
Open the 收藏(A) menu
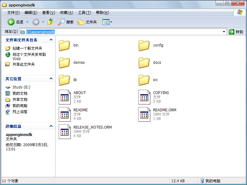pyautogui.click(x=66, y=13)
